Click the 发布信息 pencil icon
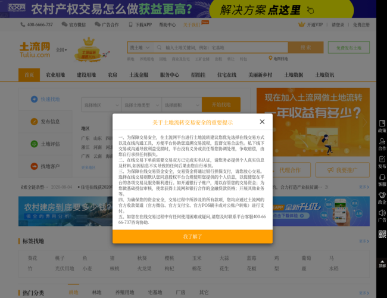Image resolution: width=387 pixels, height=298 pixels. [x=34, y=122]
